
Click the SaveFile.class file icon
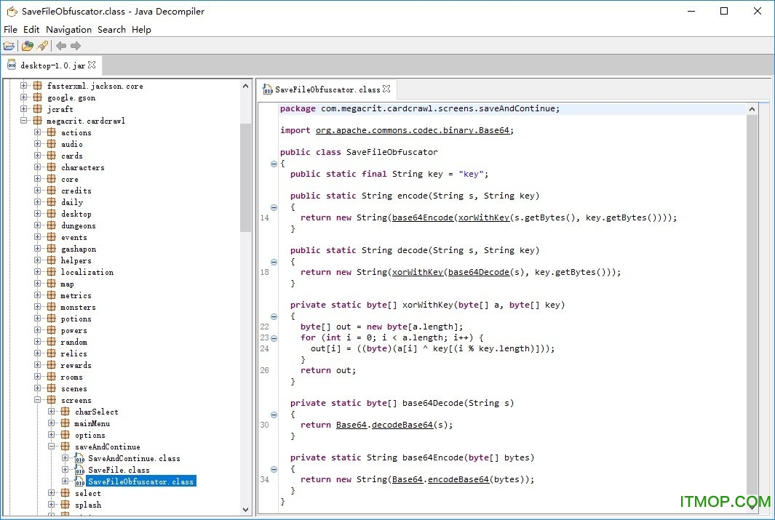[x=79, y=470]
